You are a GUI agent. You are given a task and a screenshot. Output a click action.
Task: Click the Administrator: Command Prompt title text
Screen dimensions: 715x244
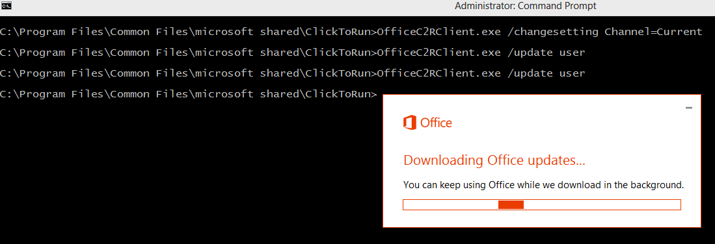[525, 6]
